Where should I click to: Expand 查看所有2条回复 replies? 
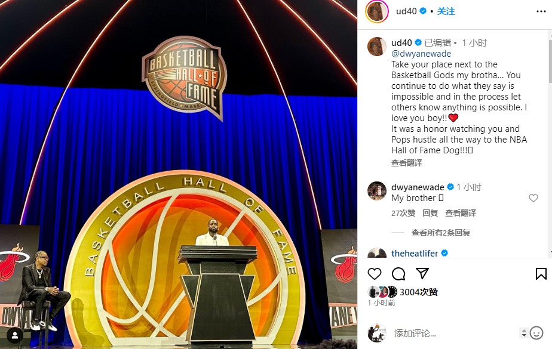click(x=441, y=233)
